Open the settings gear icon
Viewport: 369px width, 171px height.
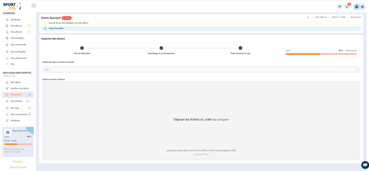click(363, 6)
